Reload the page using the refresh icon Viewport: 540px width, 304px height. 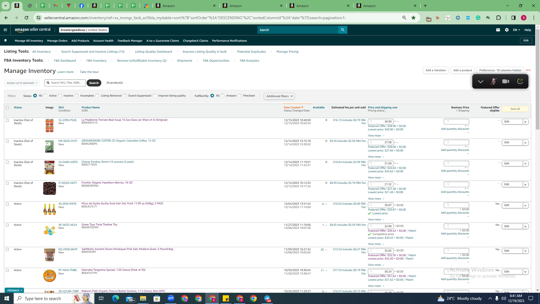tap(26, 18)
